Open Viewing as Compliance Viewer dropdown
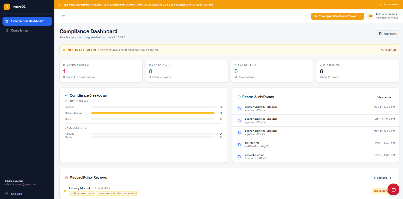The width and height of the screenshot is (403, 199). 337,16
